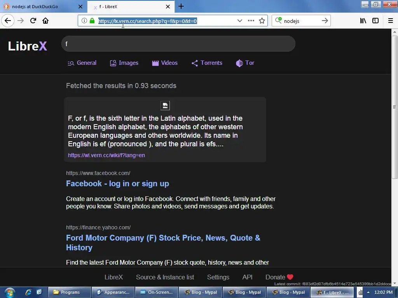398x298 pixels.
Task: Switch to f - LibreX taskbar button
Action: [x=332, y=292]
